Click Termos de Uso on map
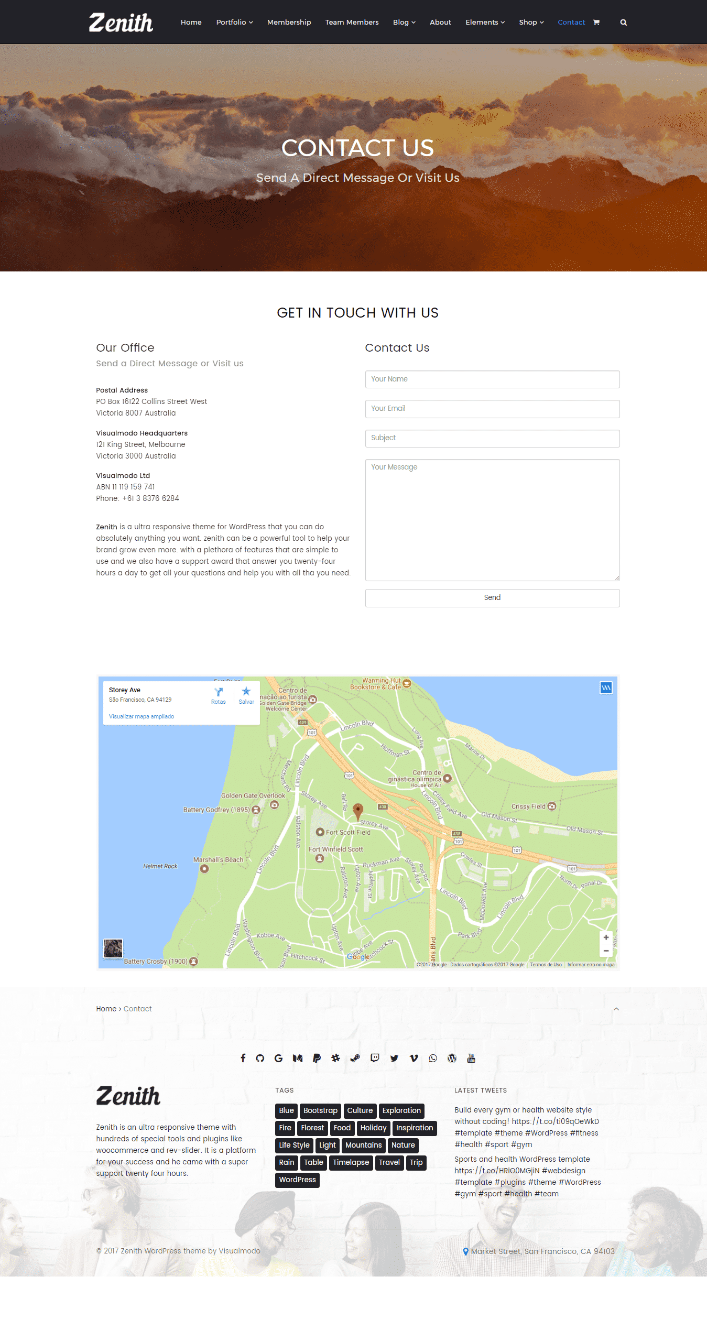The height and width of the screenshot is (1320, 707). pyautogui.click(x=546, y=965)
